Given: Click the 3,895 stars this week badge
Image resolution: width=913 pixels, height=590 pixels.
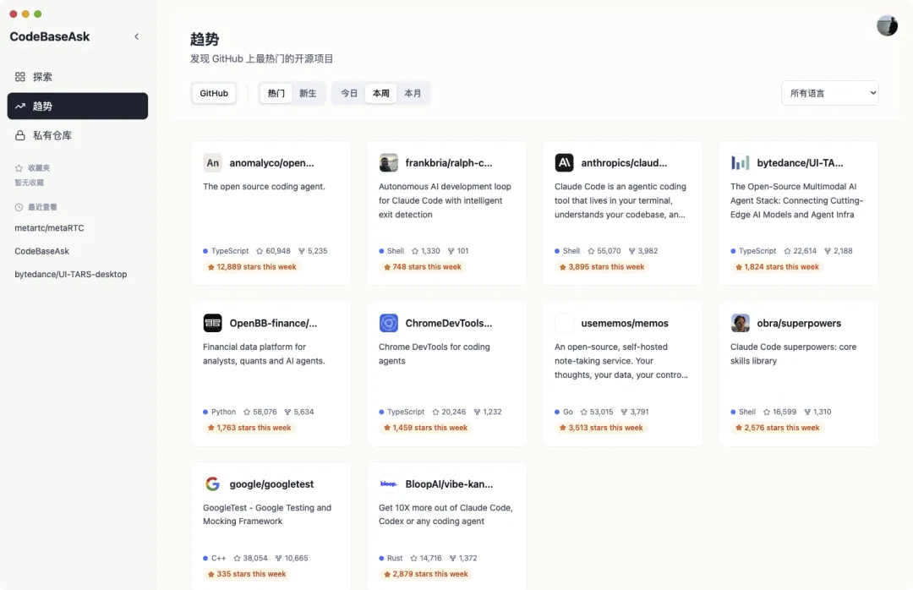Looking at the screenshot, I should tap(602, 267).
